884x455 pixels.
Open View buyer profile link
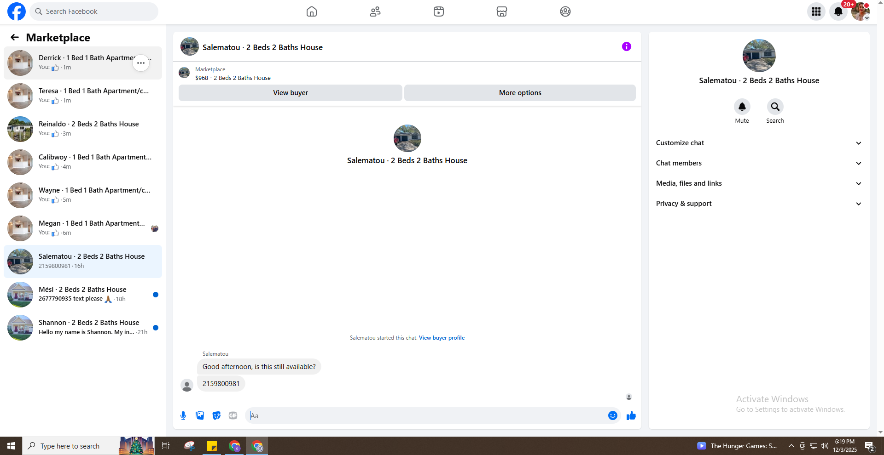442,338
